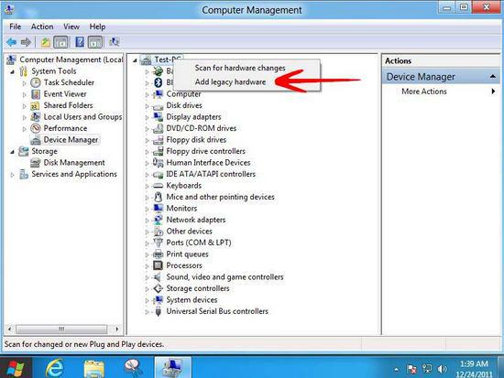Click the left pane scroll right arrow
This screenshot has width=504, height=378.
tap(117, 329)
